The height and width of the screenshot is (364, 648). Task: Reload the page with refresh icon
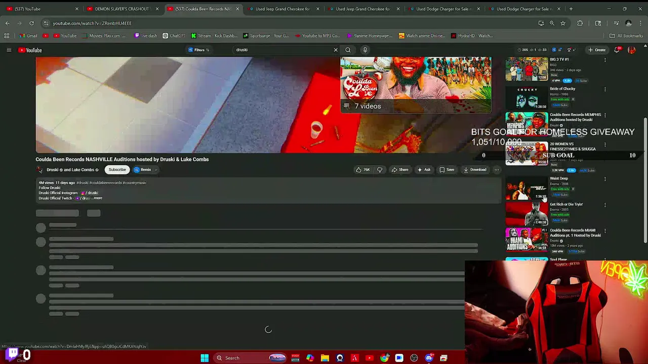click(31, 23)
